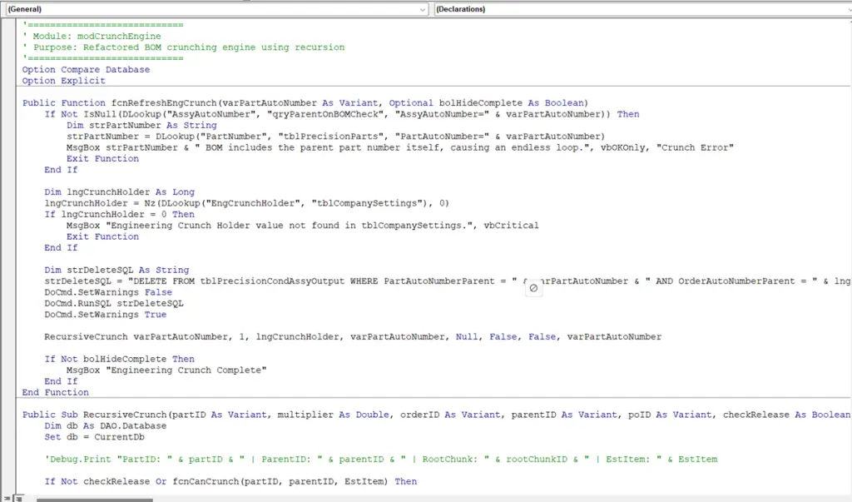Click the 'If Not IsNull(DLookup("AssyAutoNumber"' line
The image size is (852, 502).
tap(342, 114)
